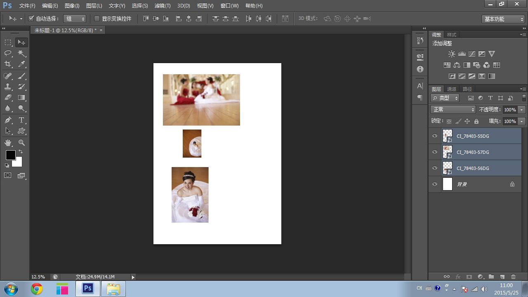Open the 基本功能 workspace dropdown
The image size is (528, 297).
tap(503, 19)
